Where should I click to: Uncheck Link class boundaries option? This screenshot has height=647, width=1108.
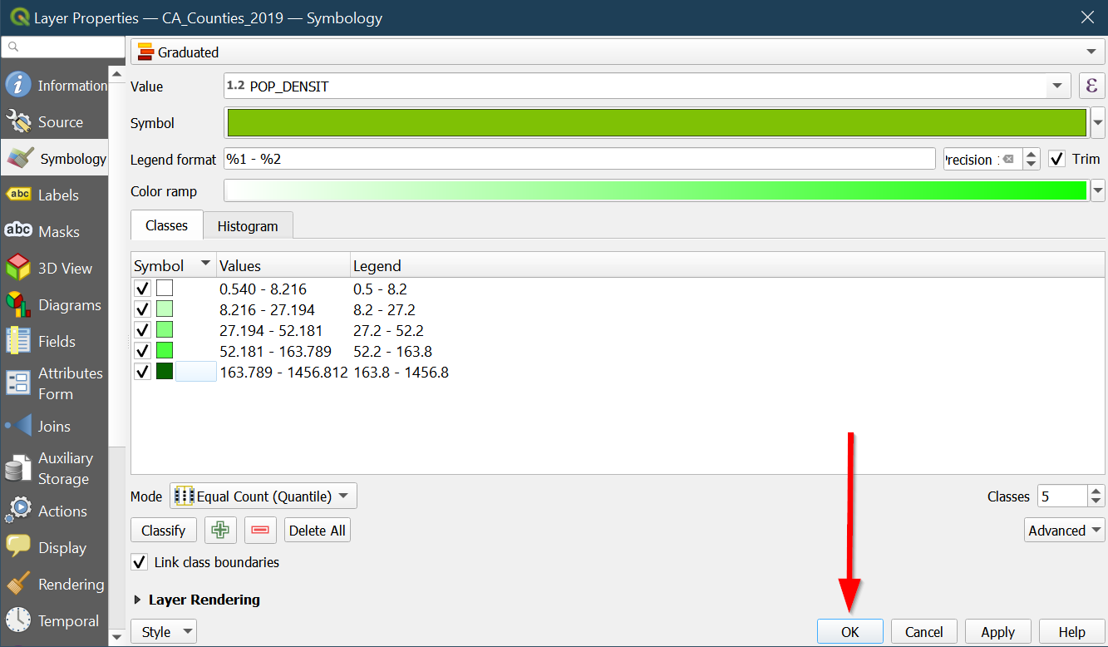pos(140,562)
